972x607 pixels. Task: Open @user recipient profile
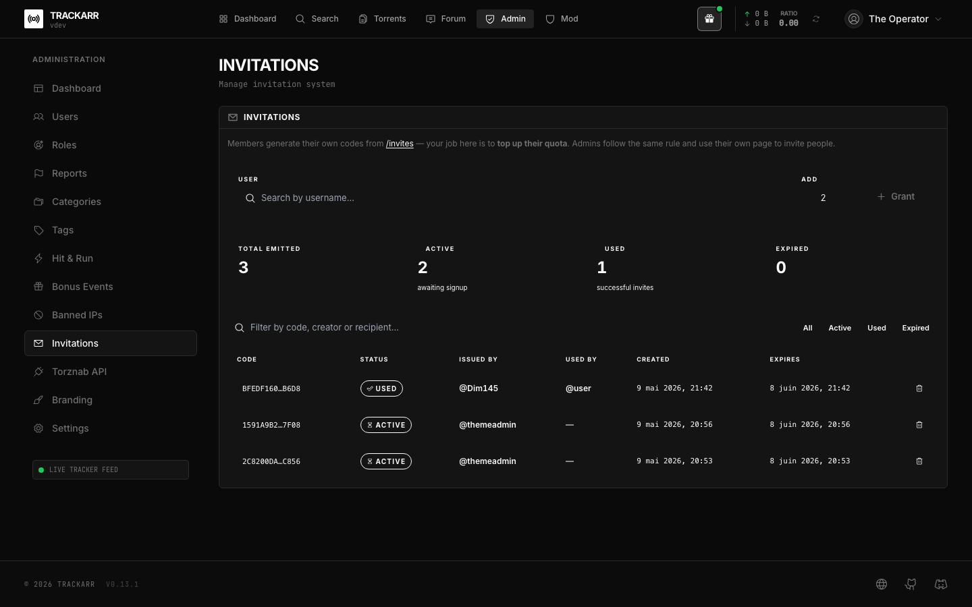(578, 388)
